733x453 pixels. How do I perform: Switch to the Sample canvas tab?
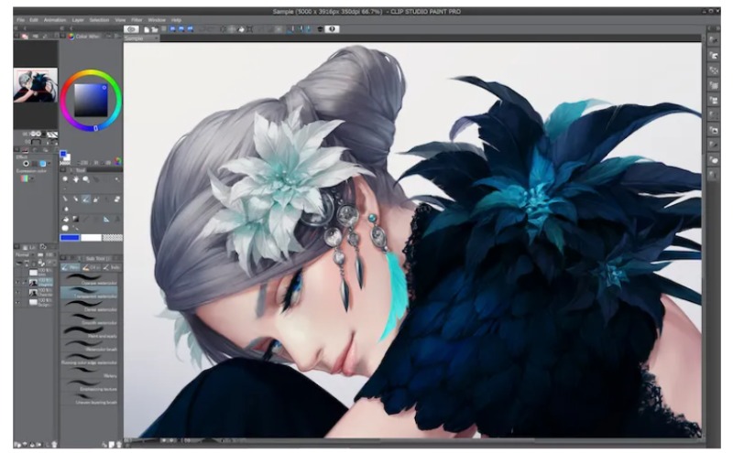[x=135, y=38]
